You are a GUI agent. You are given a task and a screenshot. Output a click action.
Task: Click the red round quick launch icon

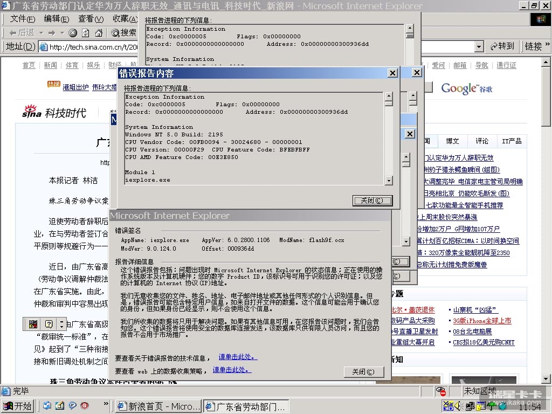click(85, 405)
